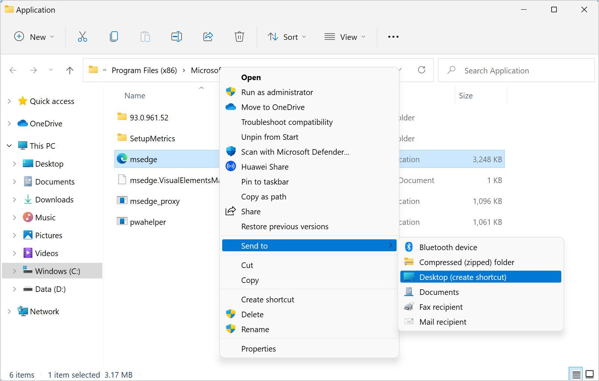
Task: Rename the file via the toolbar Rename icon
Action: [176, 37]
